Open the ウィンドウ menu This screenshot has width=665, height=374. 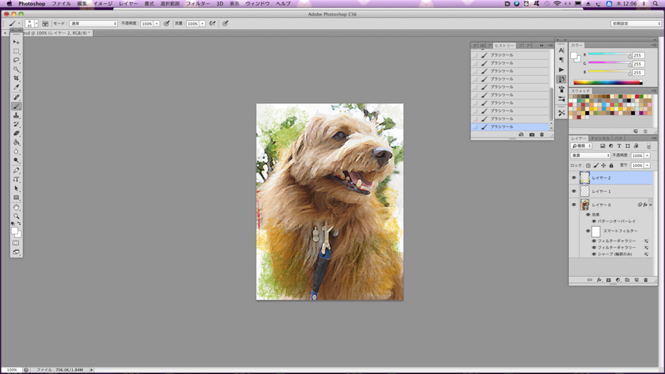pos(257,3)
